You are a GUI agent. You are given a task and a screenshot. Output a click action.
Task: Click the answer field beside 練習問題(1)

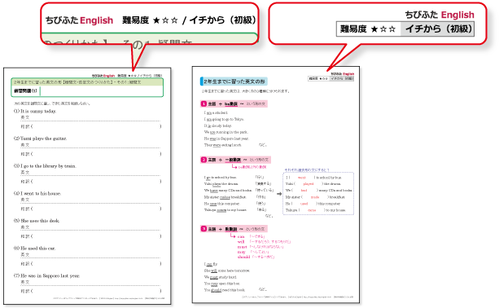coord(101,91)
